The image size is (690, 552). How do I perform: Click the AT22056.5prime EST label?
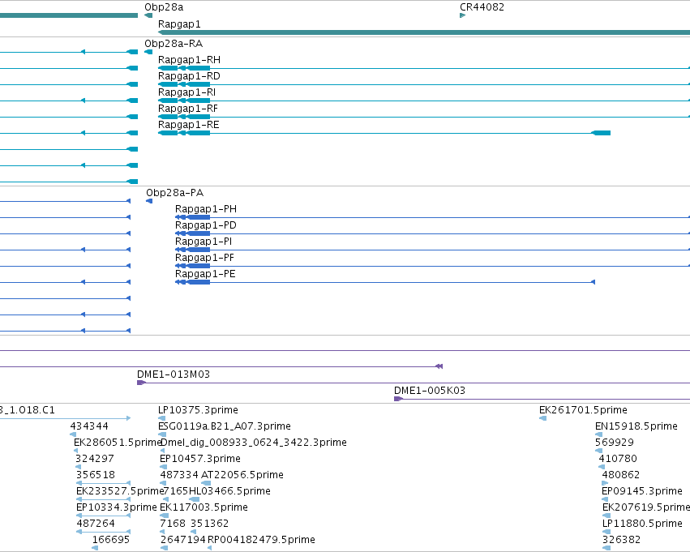[x=242, y=475]
